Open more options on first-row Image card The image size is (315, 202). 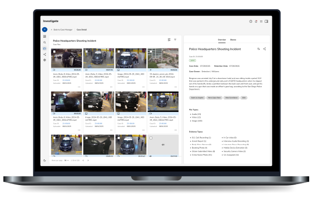pyautogui.click(x=143, y=87)
